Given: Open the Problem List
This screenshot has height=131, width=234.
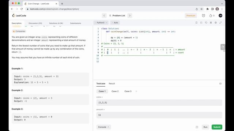Looking at the screenshot, I should (x=117, y=16).
